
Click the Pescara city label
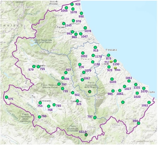tap(111, 50)
